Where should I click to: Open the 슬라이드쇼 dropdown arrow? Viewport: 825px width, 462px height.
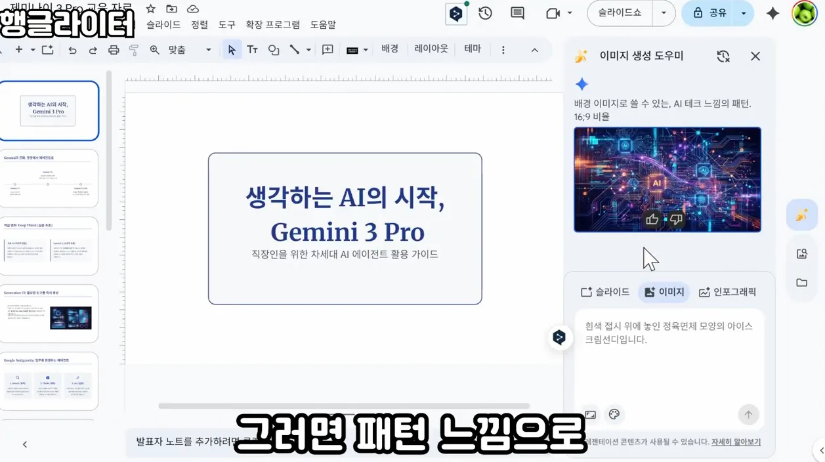point(664,13)
